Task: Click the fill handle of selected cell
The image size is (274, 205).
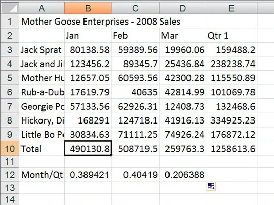Action: pyautogui.click(x=111, y=155)
